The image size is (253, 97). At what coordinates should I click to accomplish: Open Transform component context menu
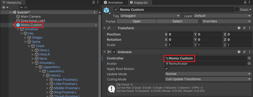tap(250, 28)
